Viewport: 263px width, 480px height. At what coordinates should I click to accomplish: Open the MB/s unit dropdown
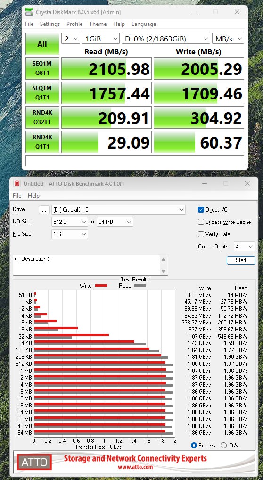click(x=228, y=39)
